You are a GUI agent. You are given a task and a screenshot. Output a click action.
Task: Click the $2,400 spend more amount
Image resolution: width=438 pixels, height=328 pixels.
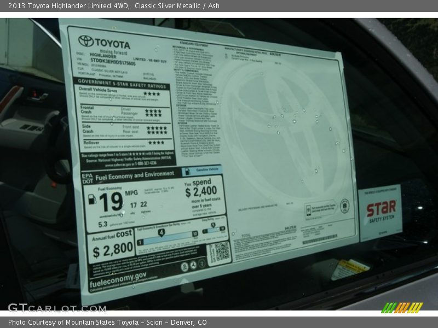click(x=201, y=192)
